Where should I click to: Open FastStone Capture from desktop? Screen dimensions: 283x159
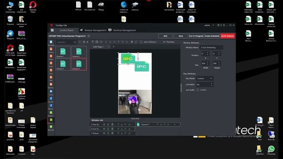[x=22, y=94]
